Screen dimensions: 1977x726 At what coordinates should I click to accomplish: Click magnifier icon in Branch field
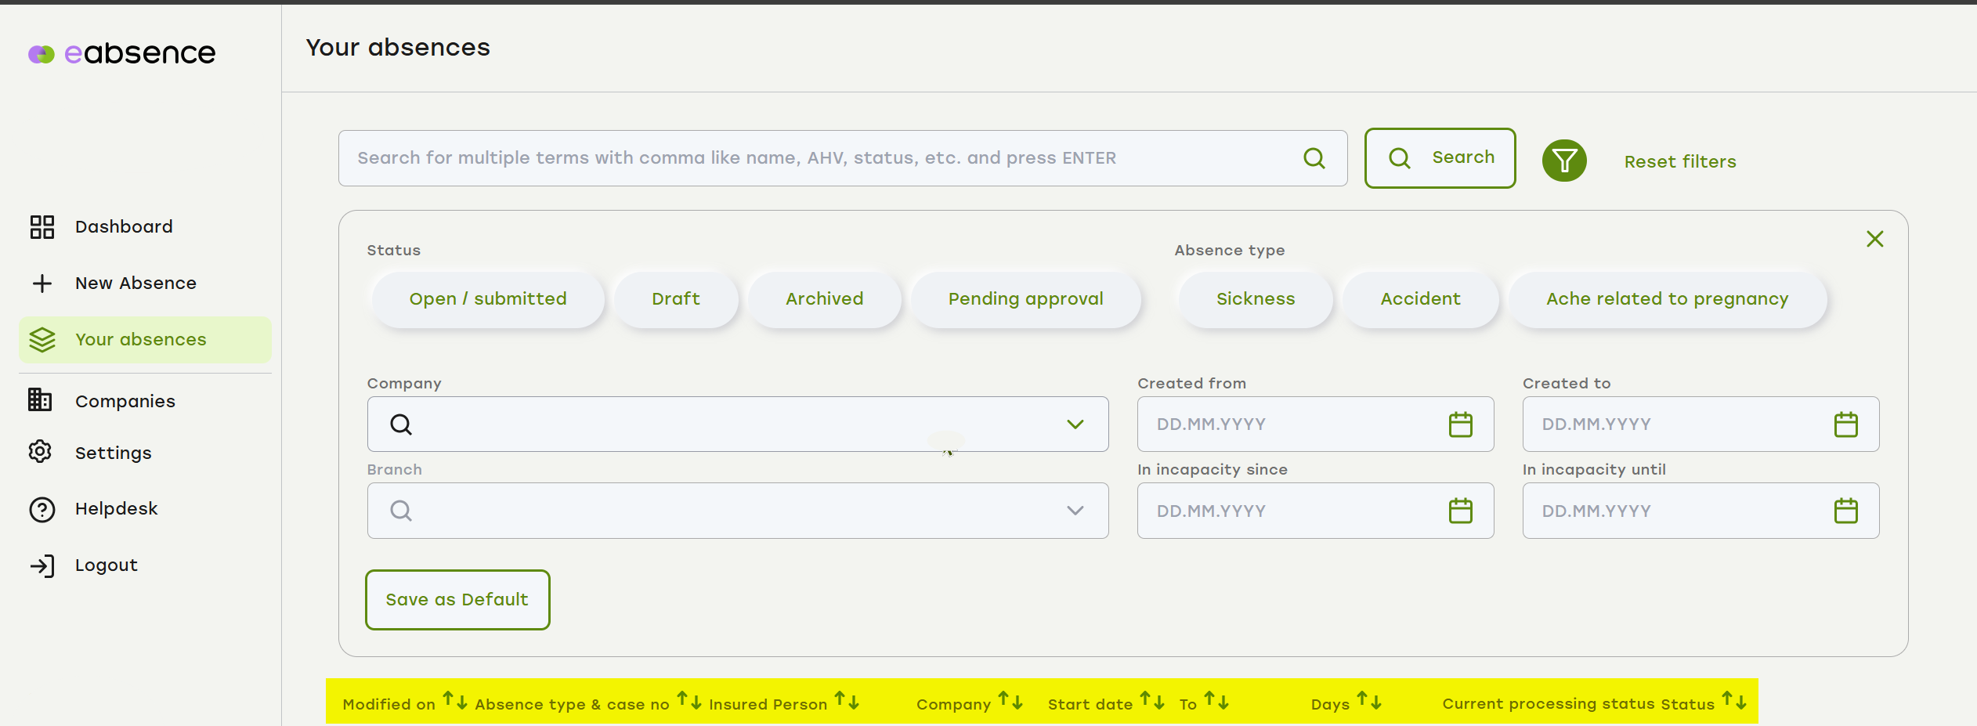coord(401,511)
